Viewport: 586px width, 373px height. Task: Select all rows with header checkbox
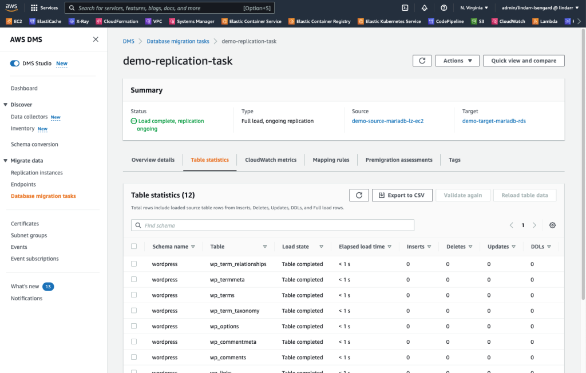coord(134,247)
